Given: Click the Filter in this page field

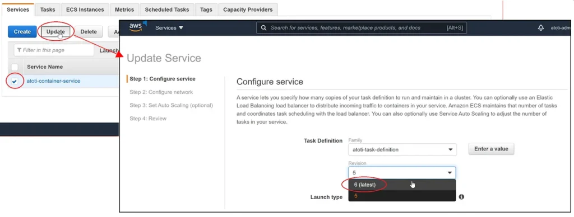Looking at the screenshot, I should click(54, 50).
